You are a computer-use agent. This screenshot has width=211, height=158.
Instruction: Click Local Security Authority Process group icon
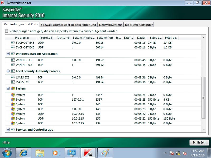(13, 71)
